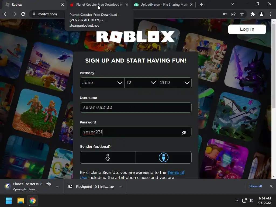Expand Planet.Coaster download options chevron
Screen dimensions: 276x207
coord(57,187)
